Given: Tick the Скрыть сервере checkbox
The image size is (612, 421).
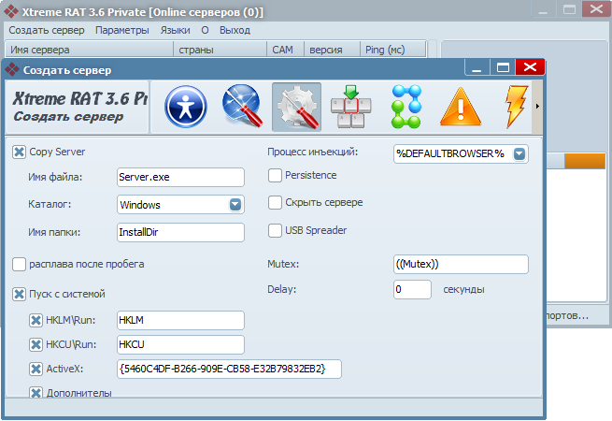Looking at the screenshot, I should [275, 202].
